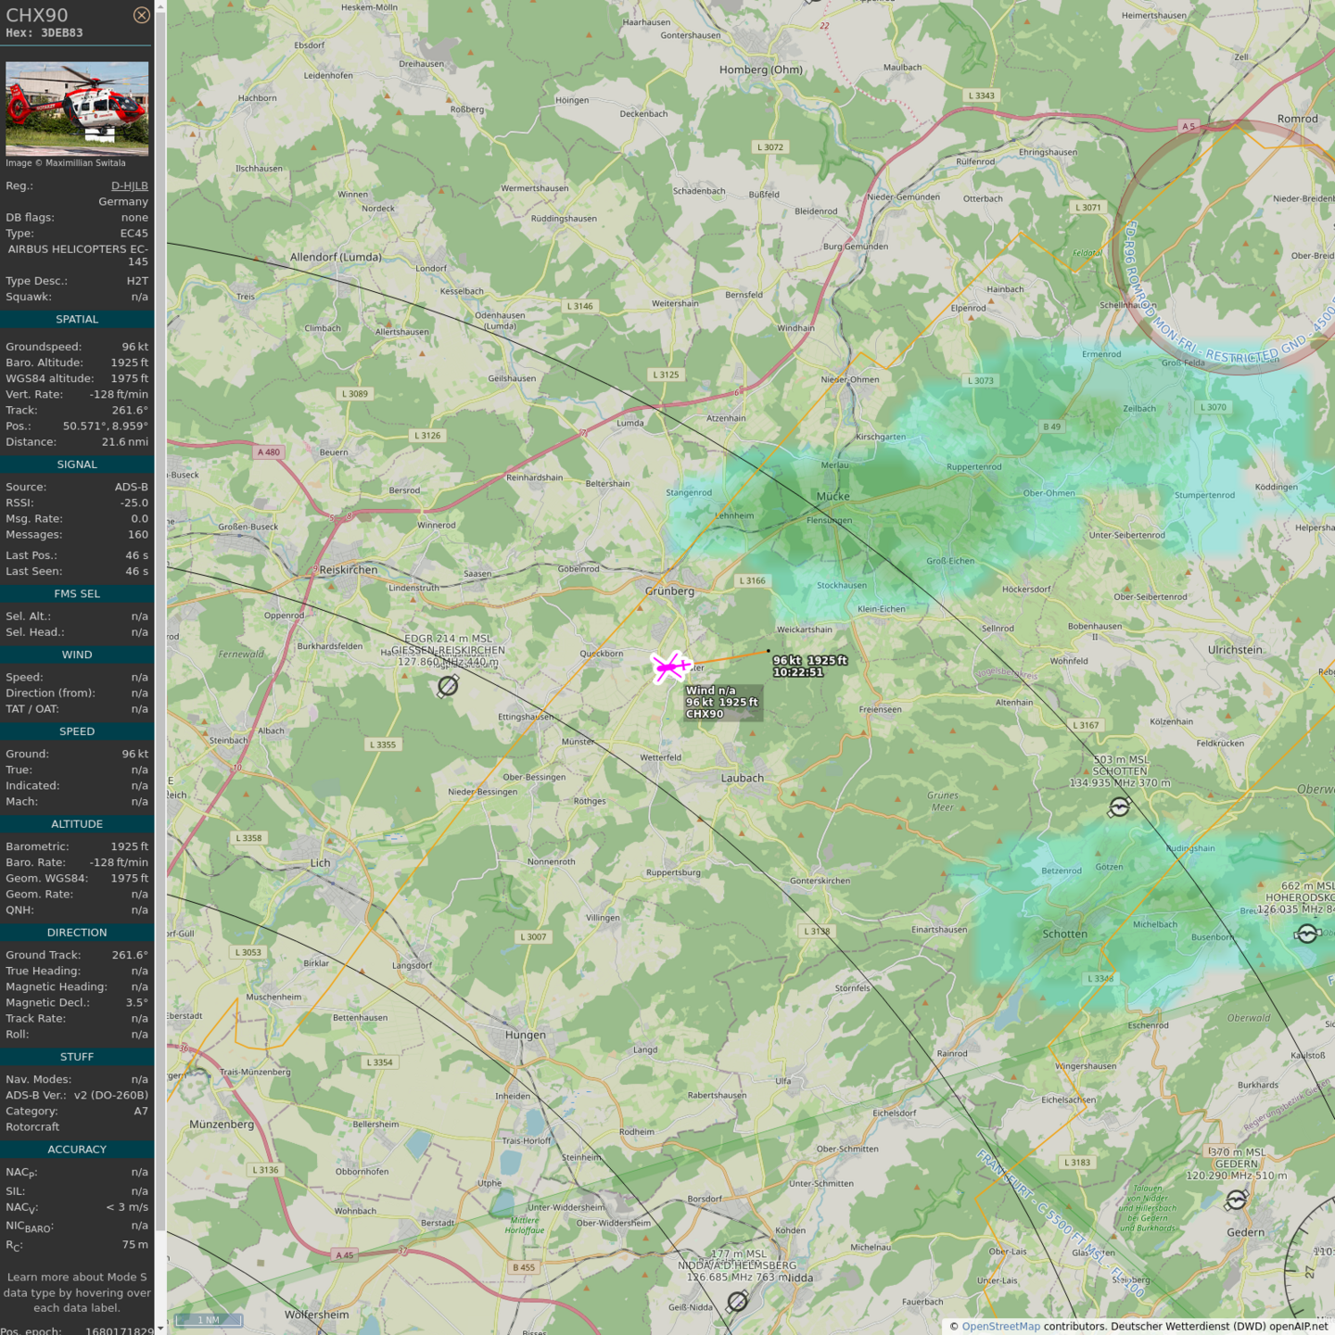Close the CHX90 aircraft info panel

141,15
